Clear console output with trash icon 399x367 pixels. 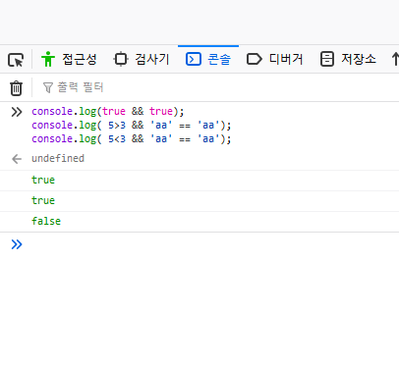16,88
